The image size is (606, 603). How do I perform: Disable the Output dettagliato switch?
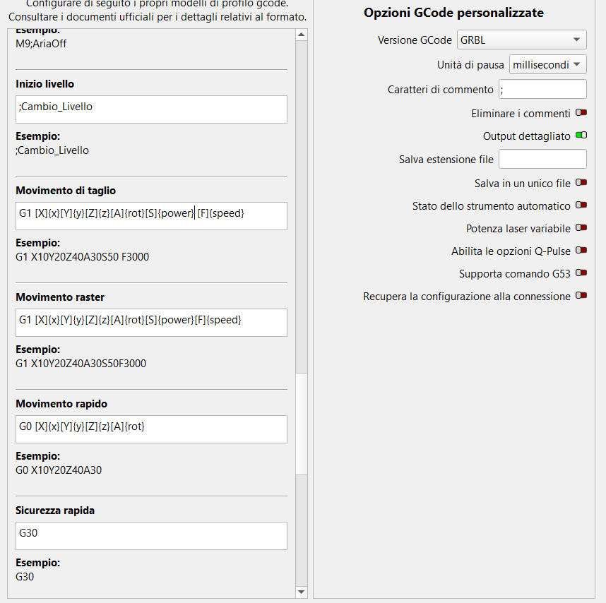point(581,136)
